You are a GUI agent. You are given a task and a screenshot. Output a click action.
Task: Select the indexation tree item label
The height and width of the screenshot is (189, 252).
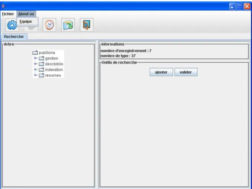pos(54,70)
